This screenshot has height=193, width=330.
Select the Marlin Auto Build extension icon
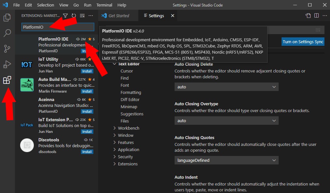pyautogui.click(x=27, y=85)
